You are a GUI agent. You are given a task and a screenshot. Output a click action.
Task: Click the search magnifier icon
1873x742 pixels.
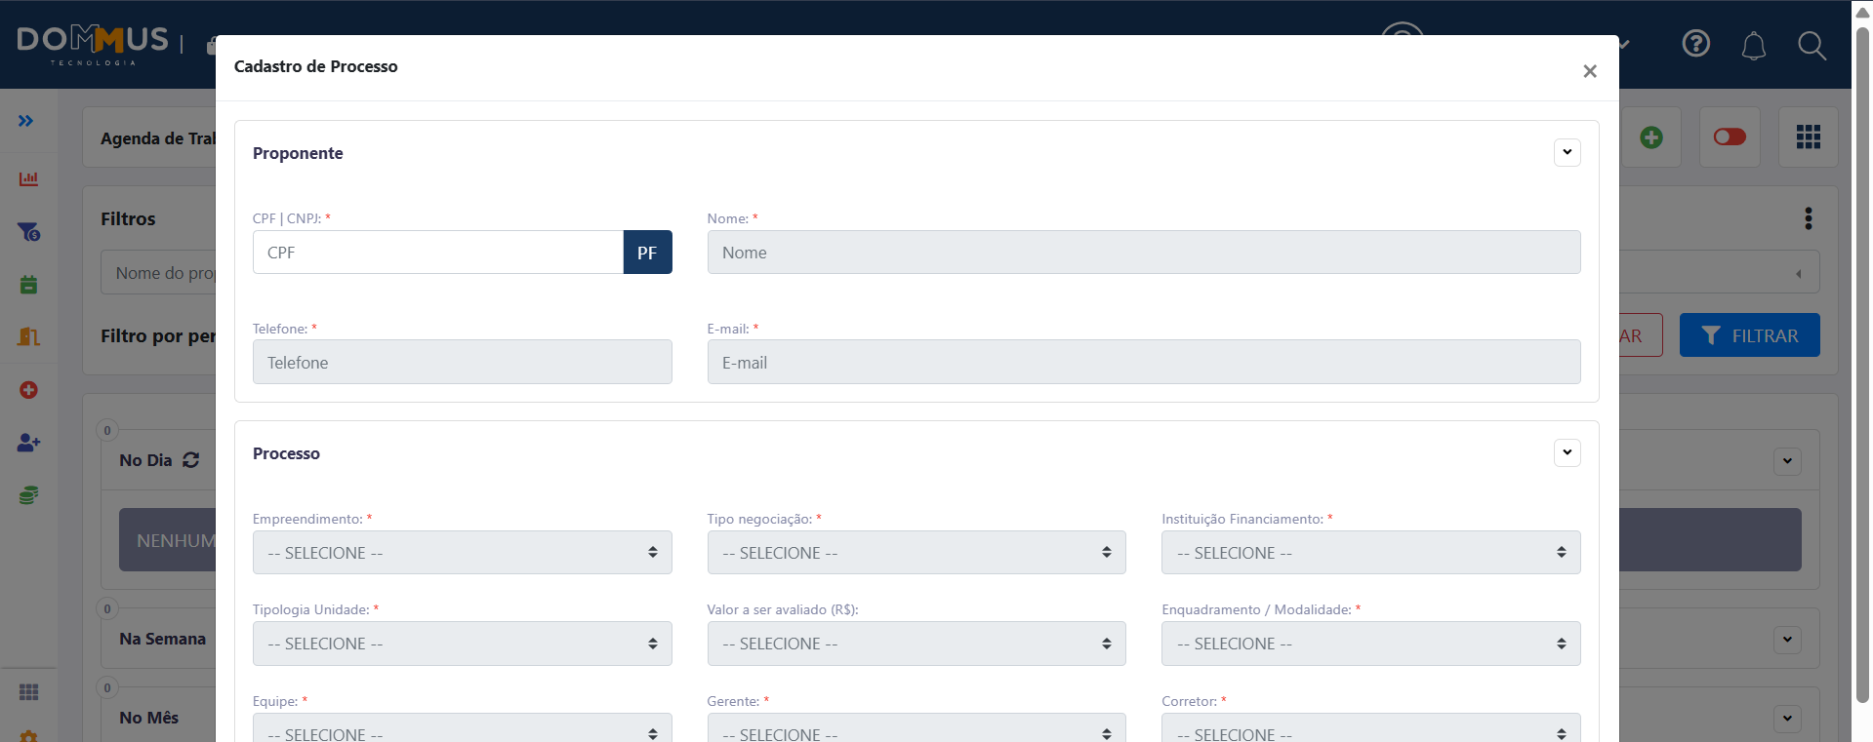click(x=1812, y=46)
